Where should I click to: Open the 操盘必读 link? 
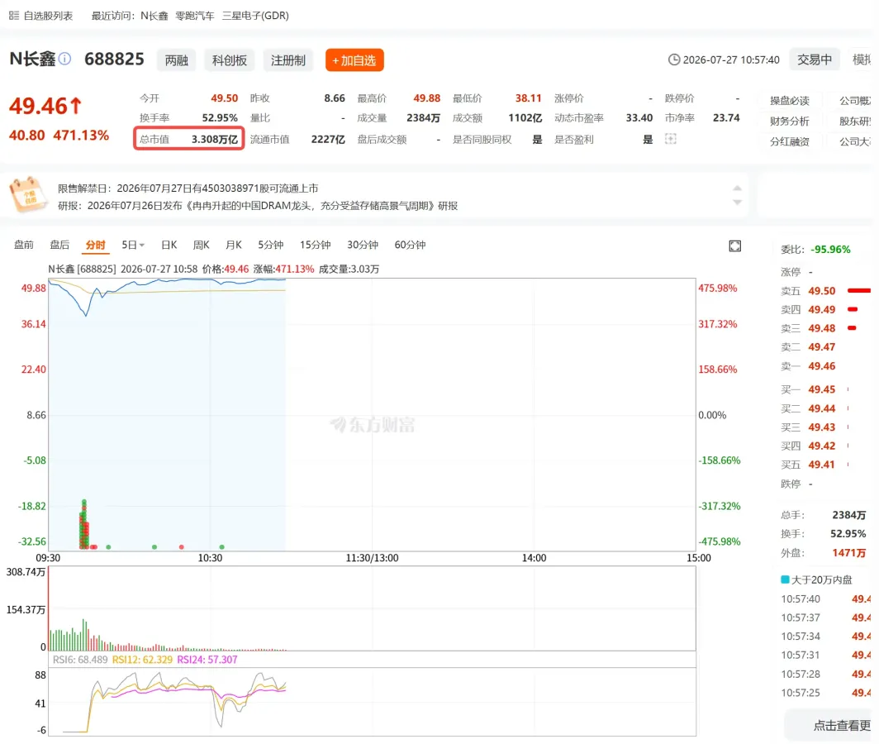coord(789,100)
